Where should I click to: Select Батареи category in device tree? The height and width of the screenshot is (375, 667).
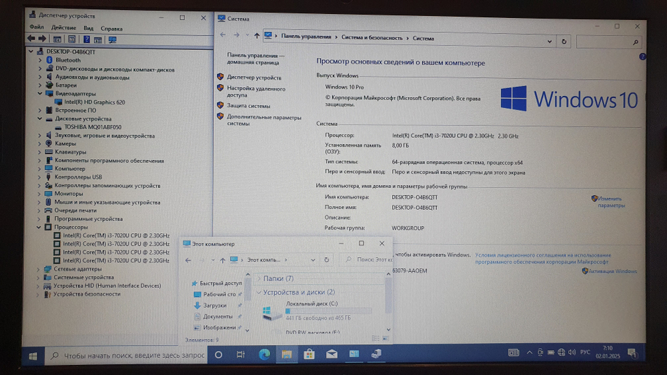click(x=66, y=85)
